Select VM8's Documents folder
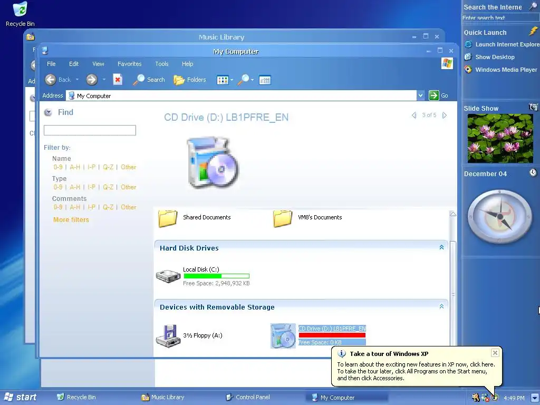 coord(307,218)
